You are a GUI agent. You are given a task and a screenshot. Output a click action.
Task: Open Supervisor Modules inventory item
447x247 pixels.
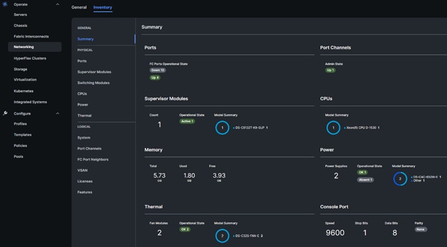(x=94, y=72)
